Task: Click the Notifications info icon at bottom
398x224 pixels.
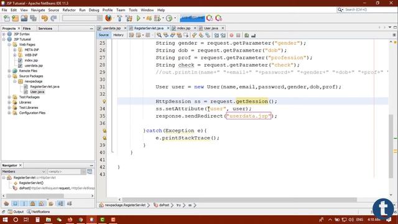Action: (x=29, y=212)
